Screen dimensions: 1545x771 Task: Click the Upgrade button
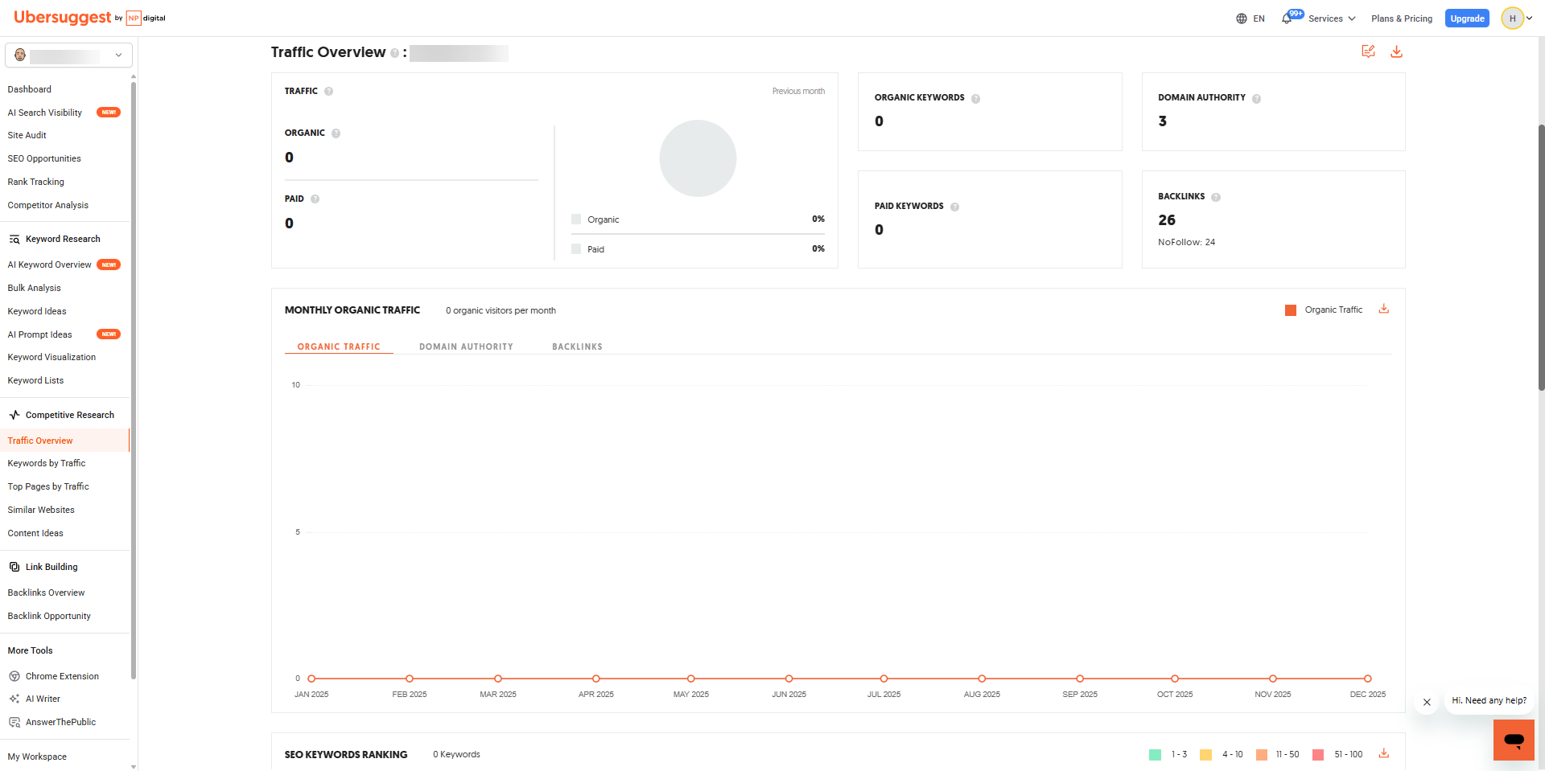click(x=1467, y=18)
